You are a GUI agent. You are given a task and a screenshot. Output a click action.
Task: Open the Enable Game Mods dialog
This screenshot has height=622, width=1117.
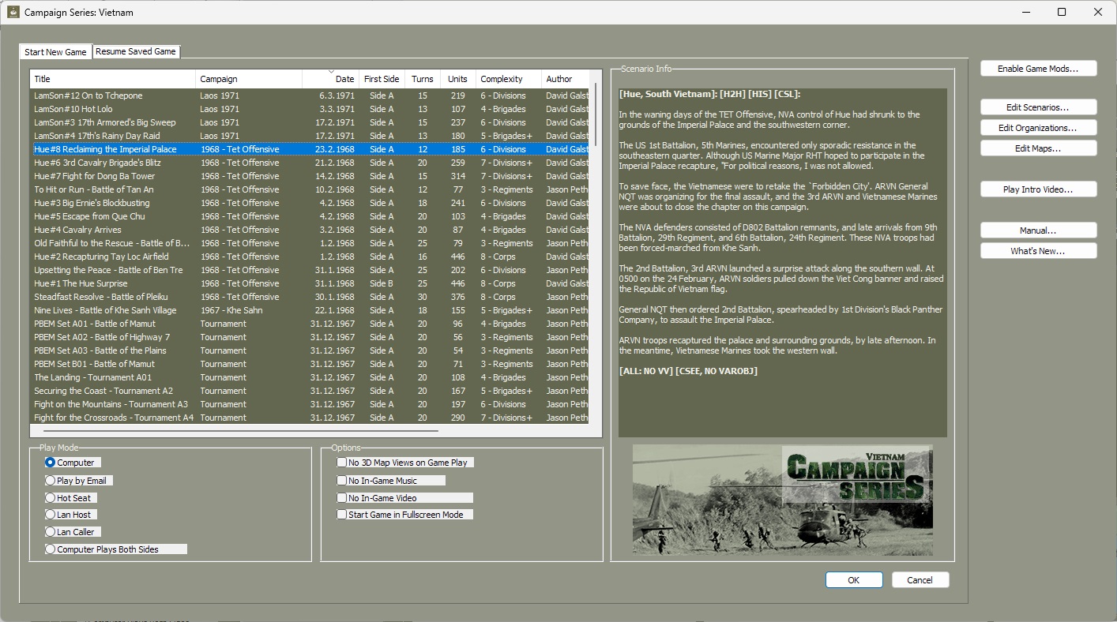[1039, 69]
